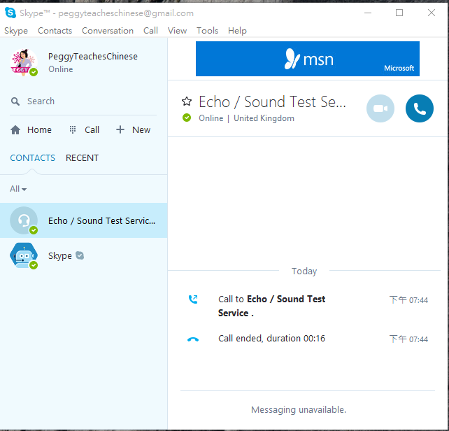Start a video call with the camera button
This screenshot has width=449, height=431.
[x=380, y=108]
